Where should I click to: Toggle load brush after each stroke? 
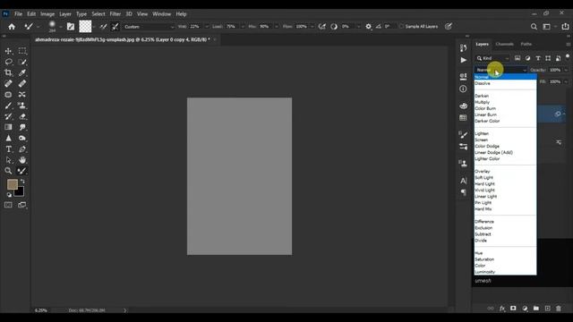pos(104,26)
